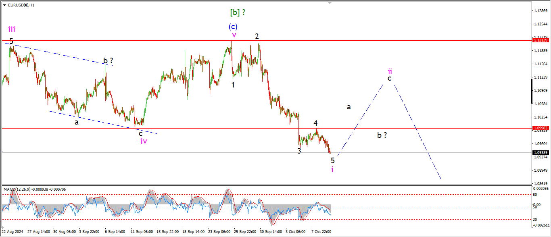Select the magenta ii projection label
This screenshot has height=237, width=551.
click(x=390, y=71)
